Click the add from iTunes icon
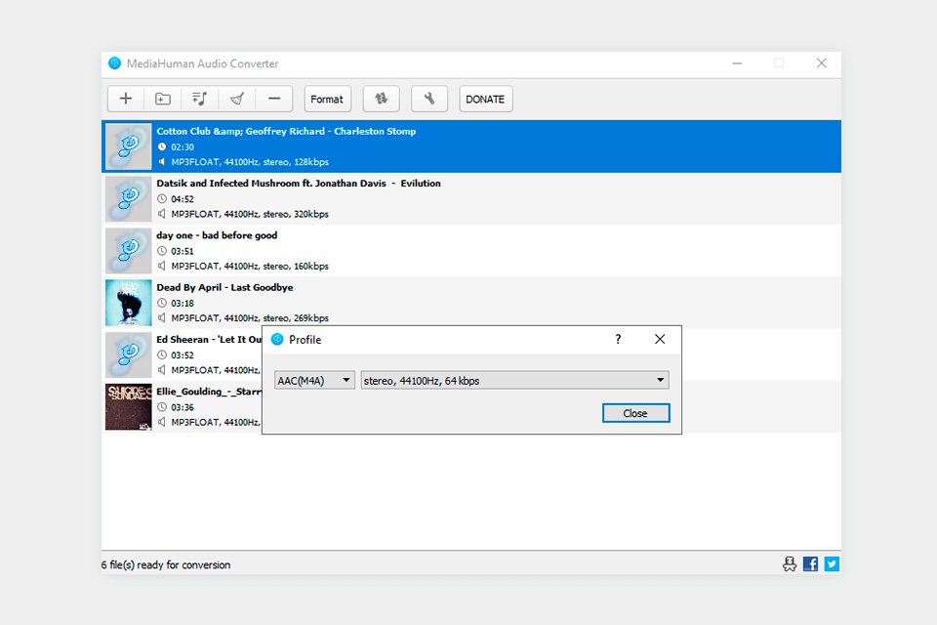Viewport: 937px width, 625px height. [199, 99]
